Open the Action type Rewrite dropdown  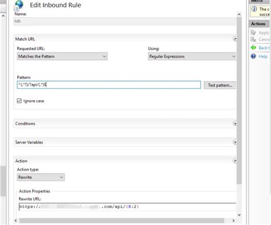click(41, 177)
